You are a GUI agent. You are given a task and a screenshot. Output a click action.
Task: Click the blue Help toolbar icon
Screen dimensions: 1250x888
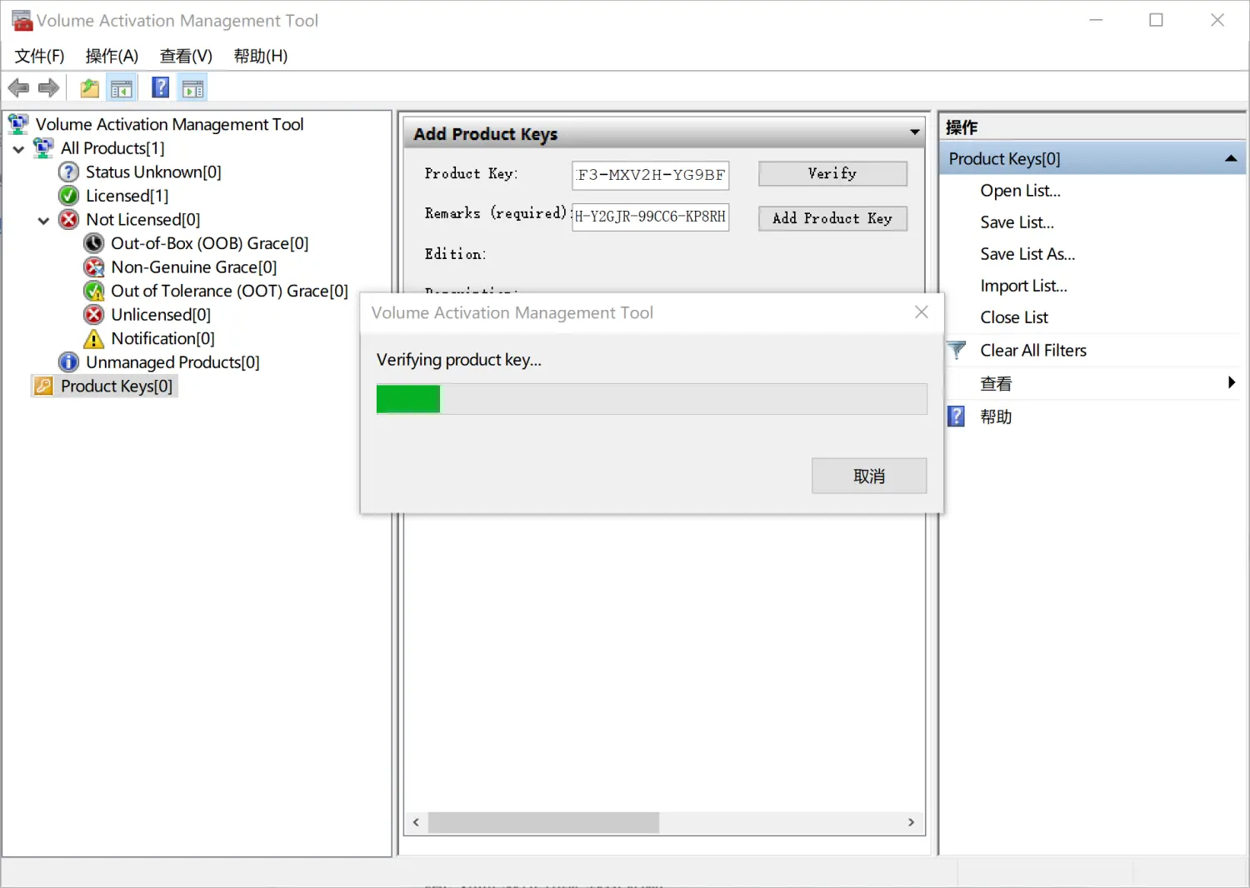[161, 88]
